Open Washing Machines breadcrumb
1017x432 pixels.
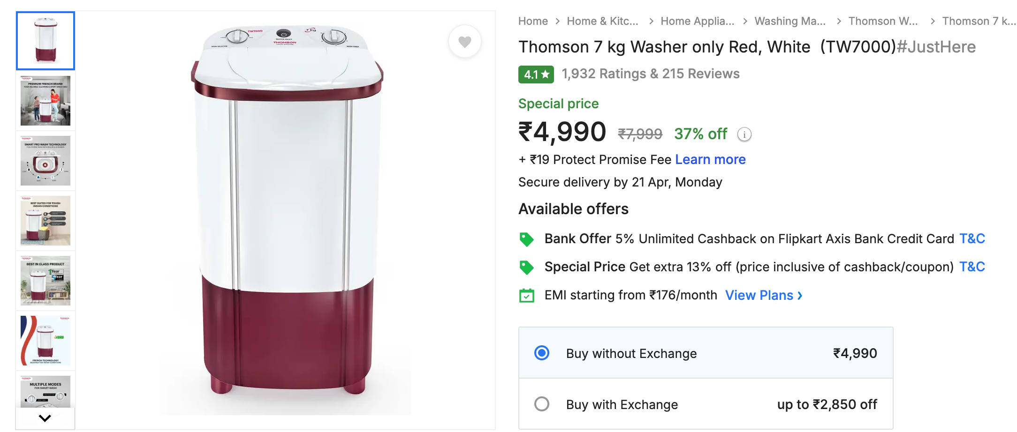coord(789,21)
